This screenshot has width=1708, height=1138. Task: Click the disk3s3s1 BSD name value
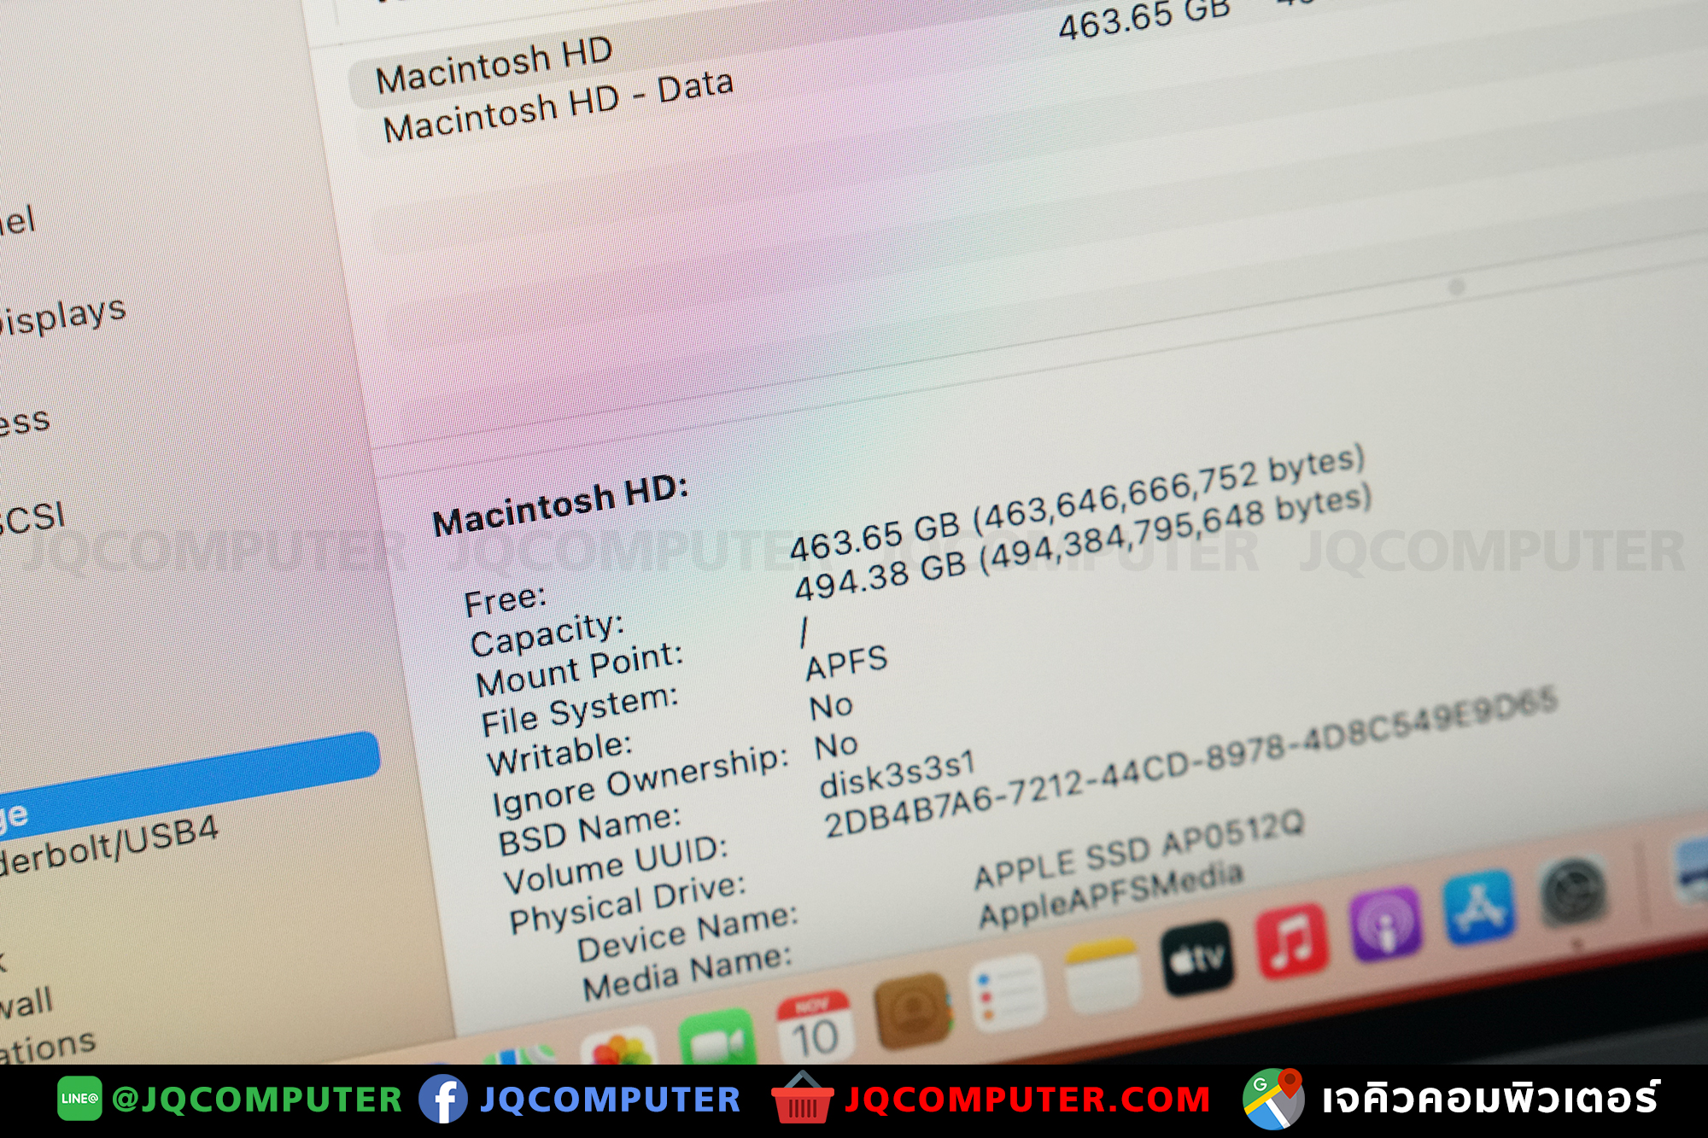897,775
